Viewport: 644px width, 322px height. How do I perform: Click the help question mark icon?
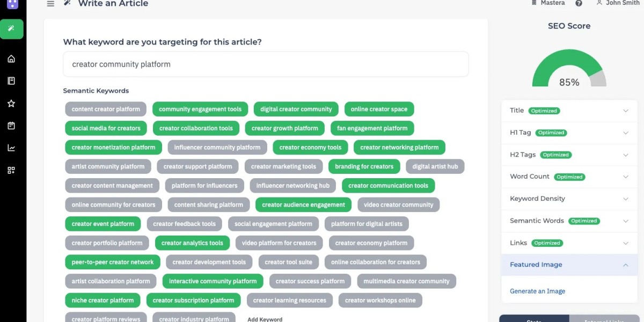(x=579, y=3)
